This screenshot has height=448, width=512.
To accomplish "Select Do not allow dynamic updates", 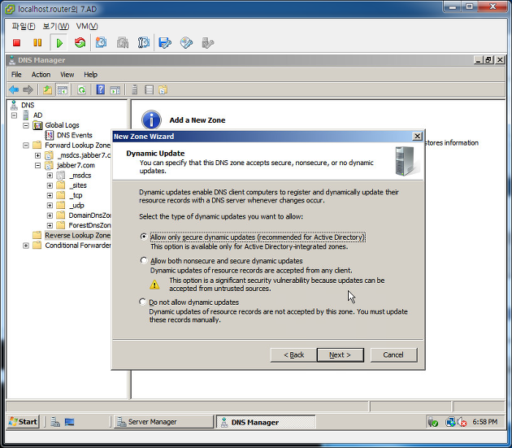I will click(142, 302).
